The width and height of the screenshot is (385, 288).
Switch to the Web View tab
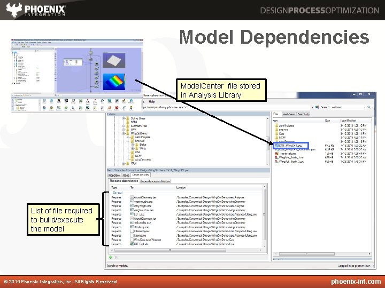(289, 114)
